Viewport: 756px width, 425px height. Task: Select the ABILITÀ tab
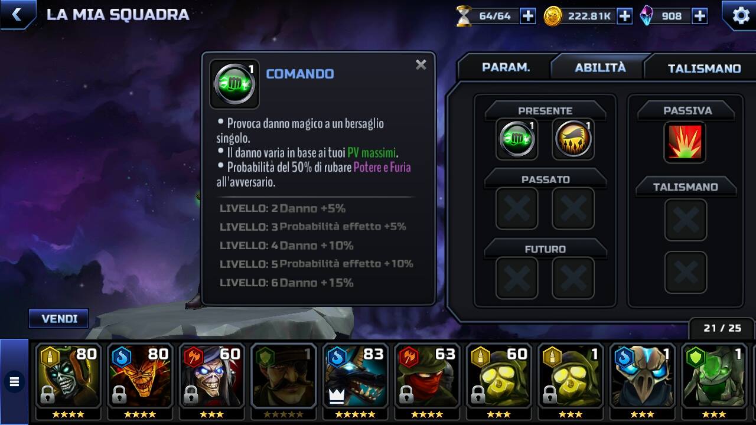click(600, 67)
